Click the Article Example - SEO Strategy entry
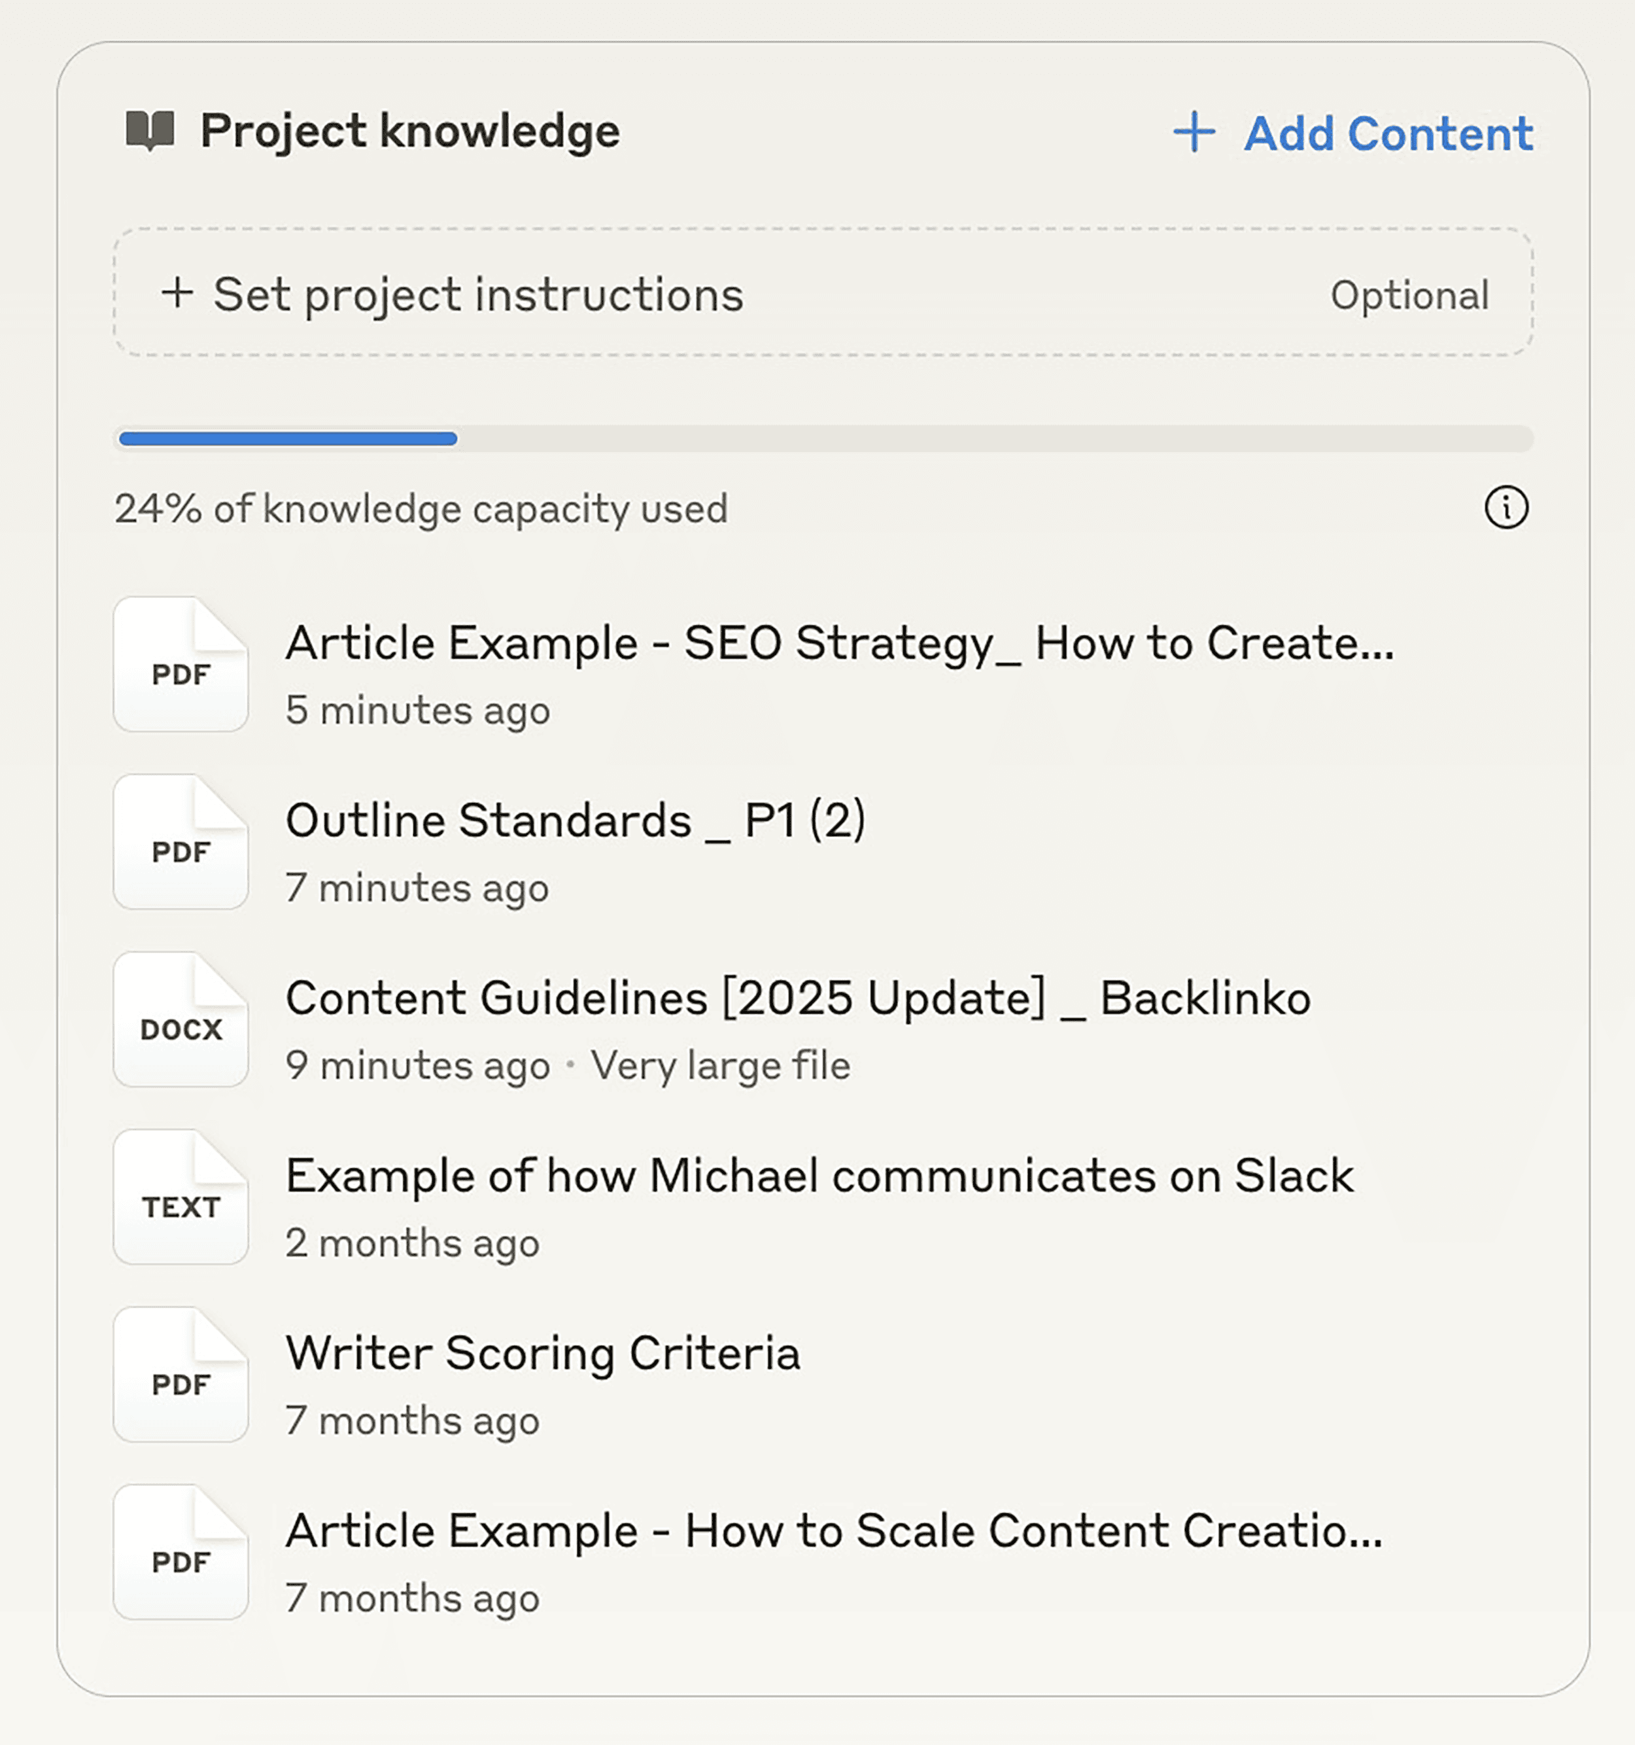Image resolution: width=1635 pixels, height=1745 pixels. (842, 643)
